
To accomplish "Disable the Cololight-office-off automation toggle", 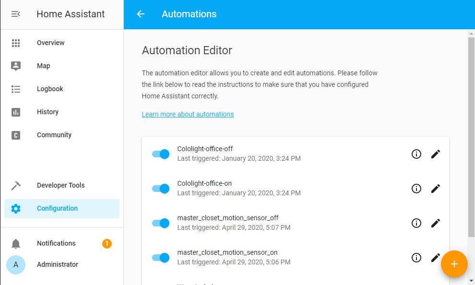I will point(161,154).
